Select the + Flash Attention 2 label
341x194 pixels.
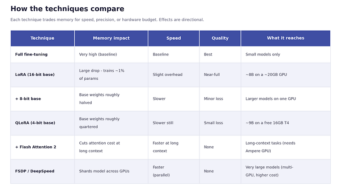pos(36,147)
